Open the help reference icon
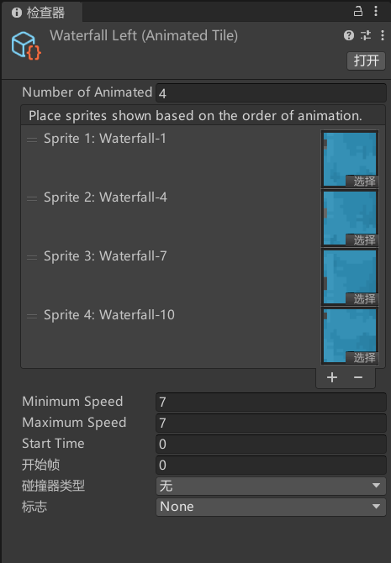391x563 pixels. click(349, 35)
